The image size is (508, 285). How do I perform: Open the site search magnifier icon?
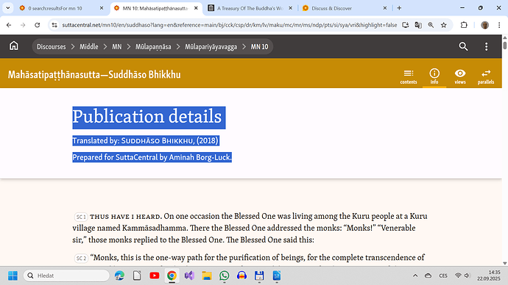(463, 46)
